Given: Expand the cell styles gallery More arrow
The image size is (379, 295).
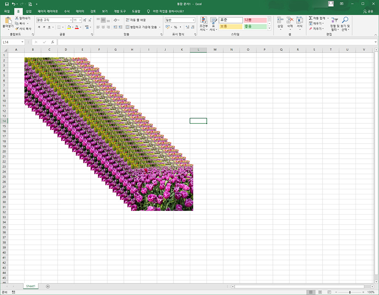Looking at the screenshot, I should 270,29.
